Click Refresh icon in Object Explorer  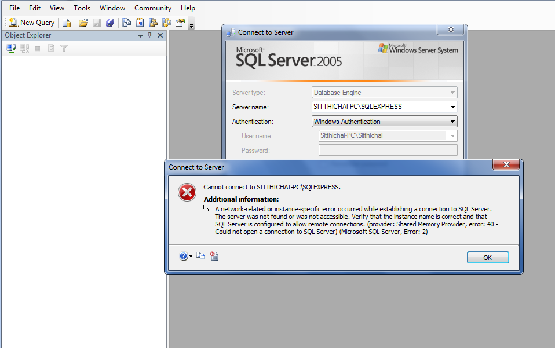point(51,49)
